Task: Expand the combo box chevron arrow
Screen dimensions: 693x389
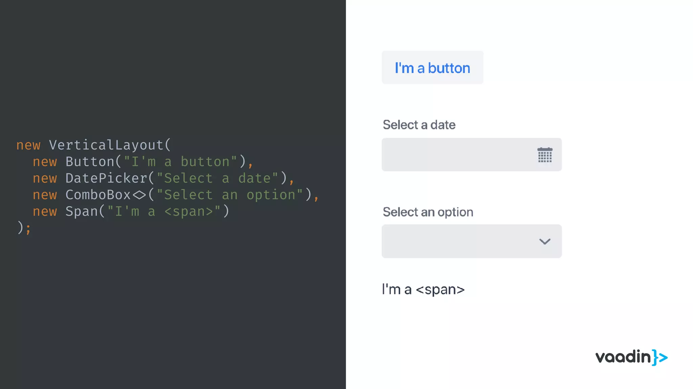Action: coord(545,241)
